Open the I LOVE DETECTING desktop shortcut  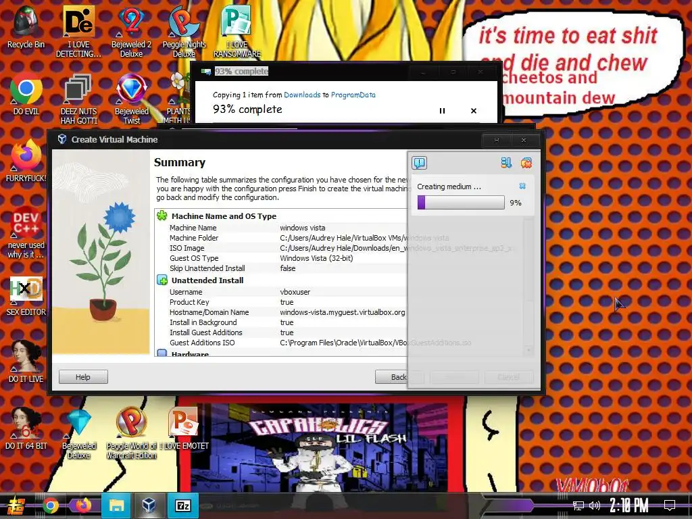click(x=78, y=31)
